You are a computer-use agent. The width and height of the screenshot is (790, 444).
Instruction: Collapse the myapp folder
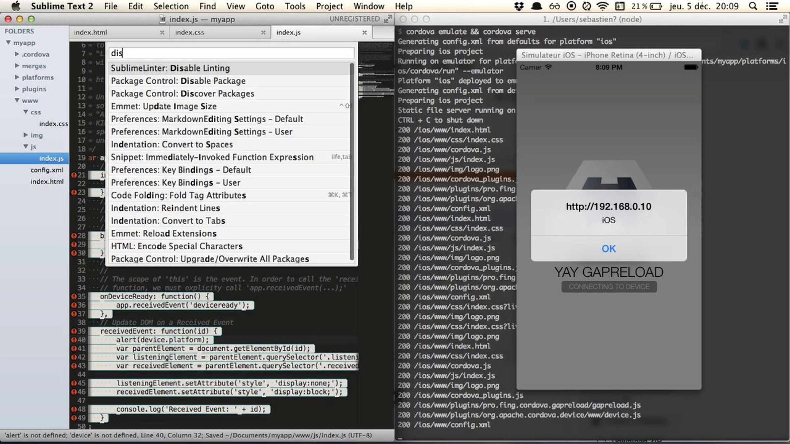(x=9, y=42)
